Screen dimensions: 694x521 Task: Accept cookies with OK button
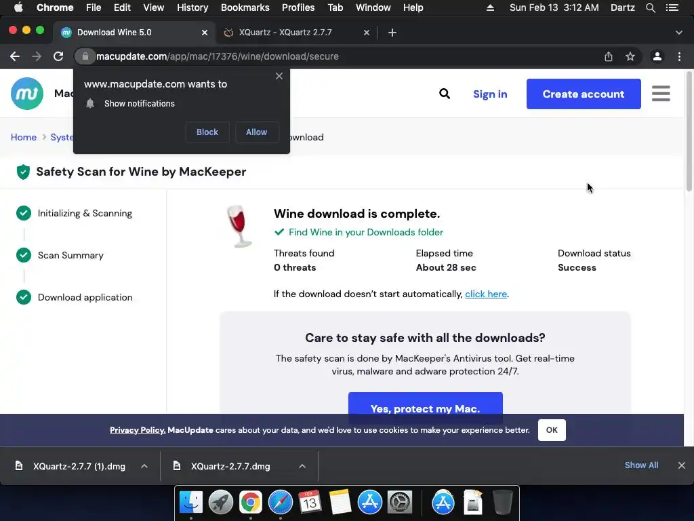pos(552,429)
